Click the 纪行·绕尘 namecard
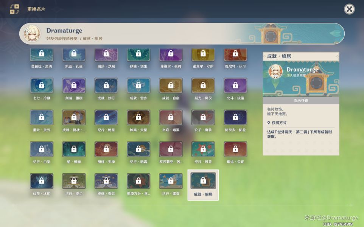 click(74, 181)
